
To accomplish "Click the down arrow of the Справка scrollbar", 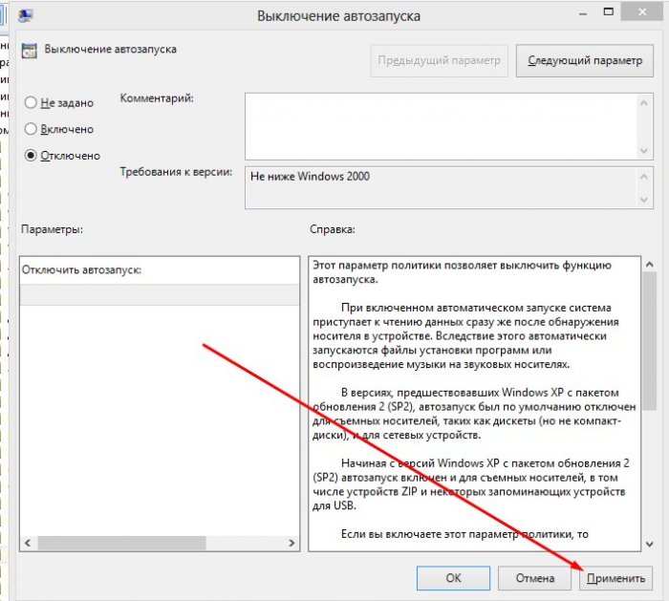I will pyautogui.click(x=648, y=542).
